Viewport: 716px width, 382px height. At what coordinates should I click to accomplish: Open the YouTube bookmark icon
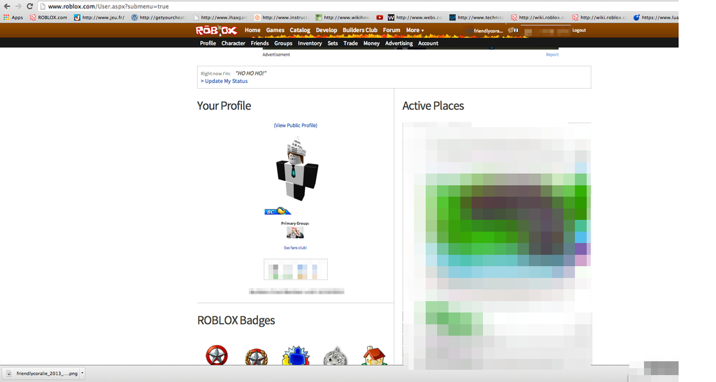(x=380, y=17)
